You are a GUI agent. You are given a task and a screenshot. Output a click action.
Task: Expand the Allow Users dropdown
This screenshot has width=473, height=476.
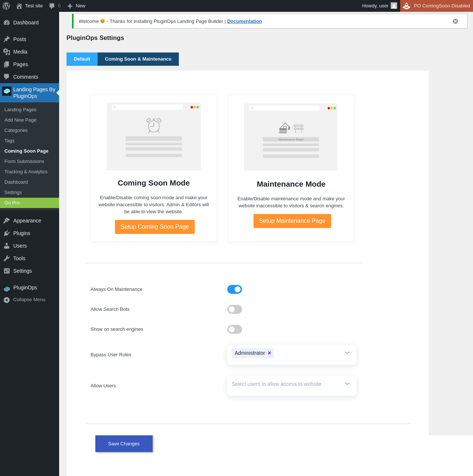pyautogui.click(x=347, y=384)
